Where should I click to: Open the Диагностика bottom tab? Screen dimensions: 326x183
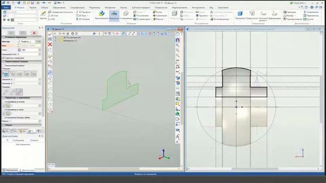click(x=26, y=170)
